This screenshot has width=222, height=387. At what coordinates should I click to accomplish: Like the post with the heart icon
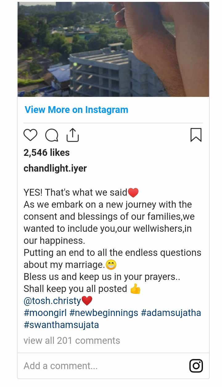click(x=30, y=135)
